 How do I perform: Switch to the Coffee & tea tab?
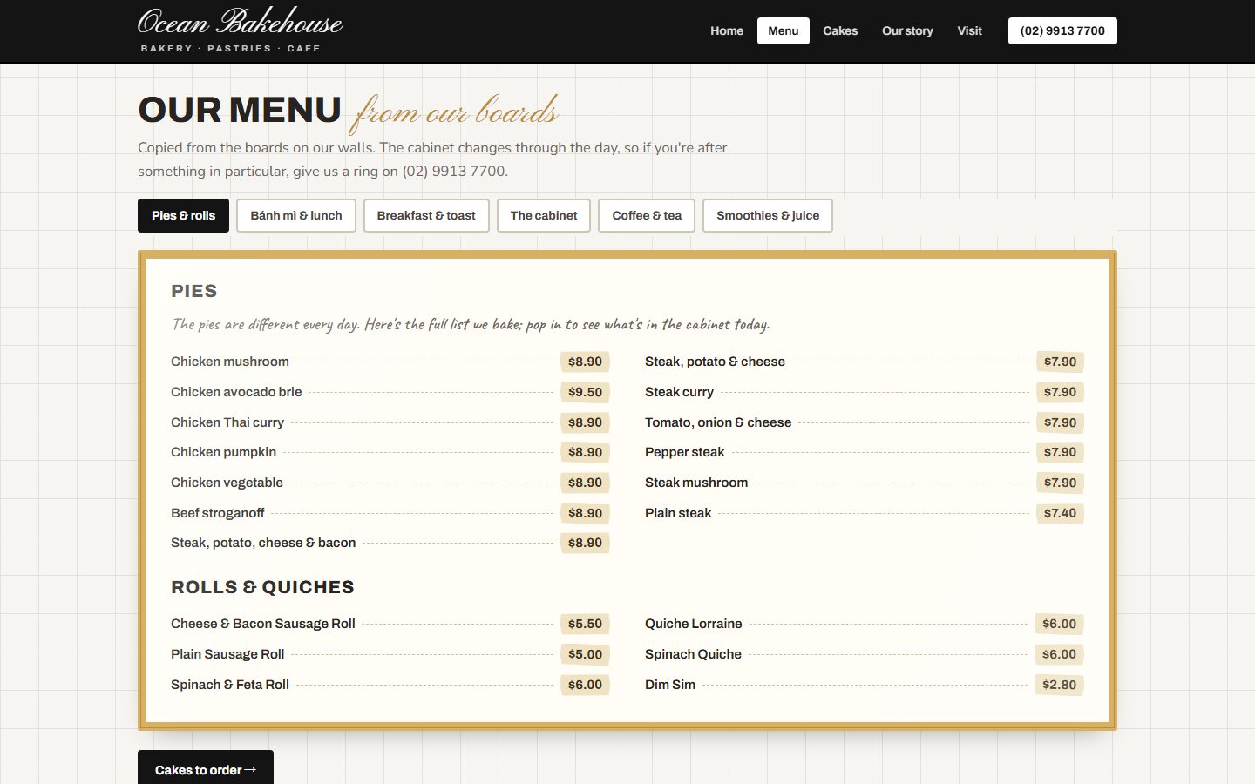point(647,215)
